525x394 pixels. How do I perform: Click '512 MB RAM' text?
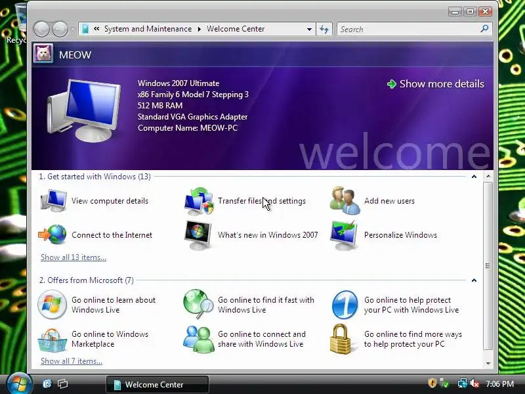point(160,106)
